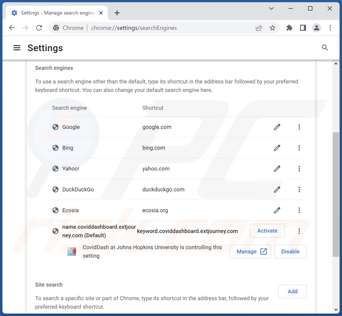
Task: Click the page vertical scrollbar thumb
Action: tap(336, 194)
